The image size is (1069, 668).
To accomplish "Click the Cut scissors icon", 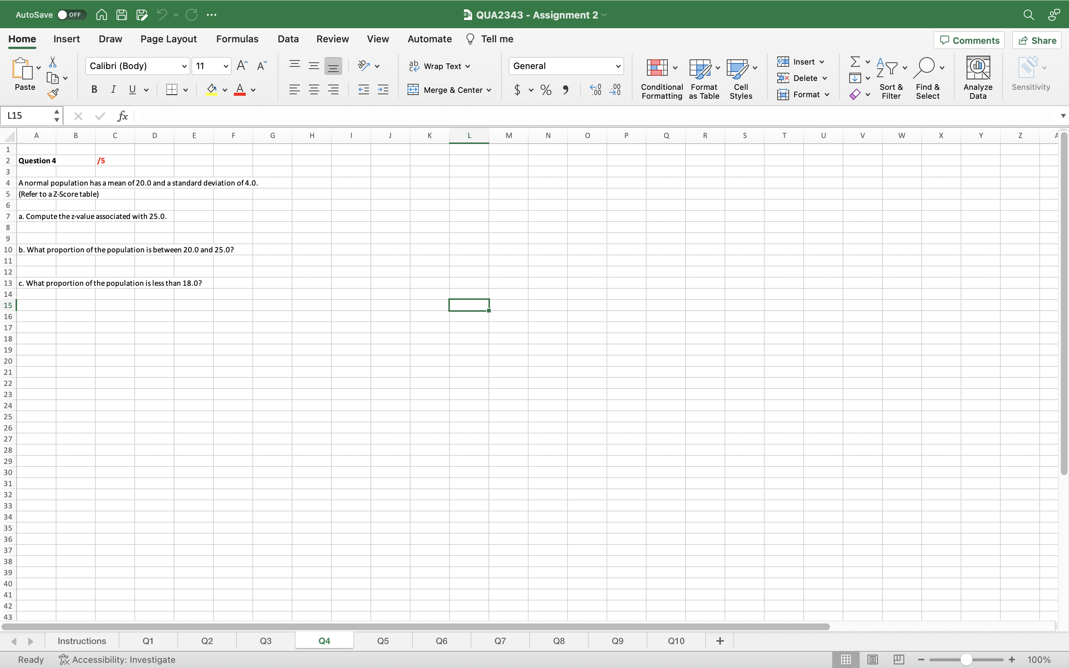I will click(x=53, y=62).
